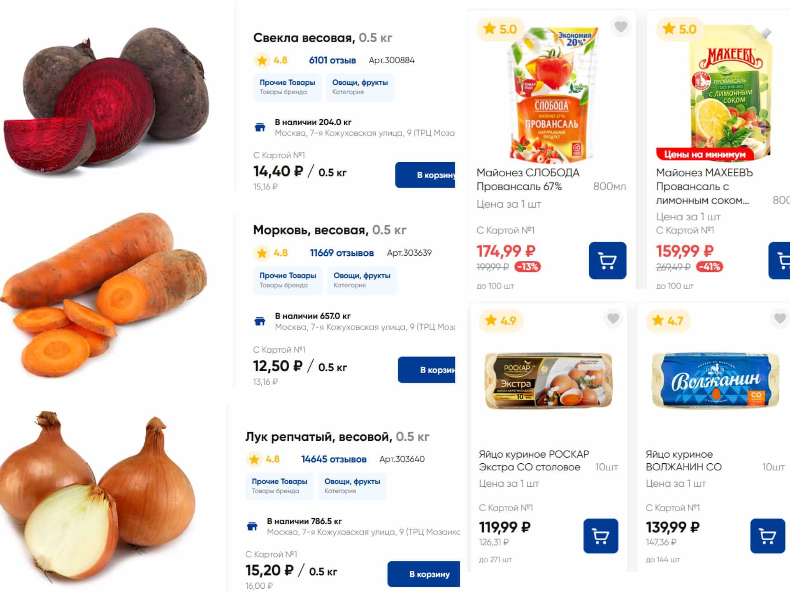Add СЛОБОДА mayonnaise to cart
Viewport: 790px width, 592px height.
(x=607, y=261)
